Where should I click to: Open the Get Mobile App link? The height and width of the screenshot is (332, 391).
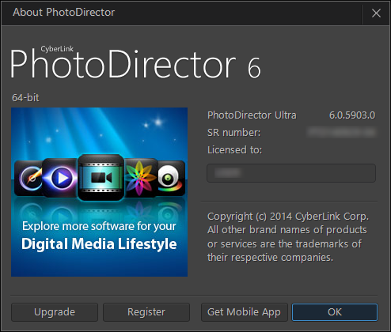244,312
